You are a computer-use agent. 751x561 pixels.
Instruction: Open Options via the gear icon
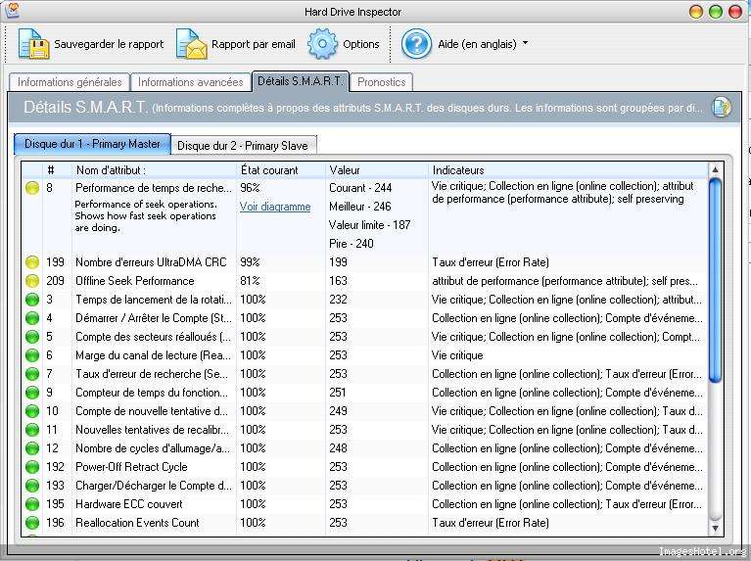click(x=322, y=44)
